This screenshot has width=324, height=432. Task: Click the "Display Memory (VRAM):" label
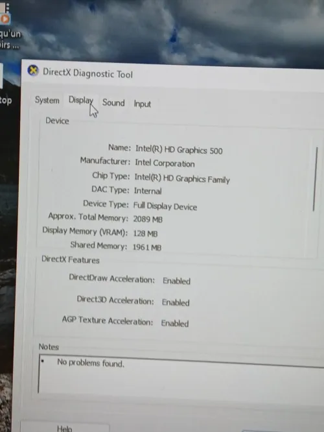(85, 232)
